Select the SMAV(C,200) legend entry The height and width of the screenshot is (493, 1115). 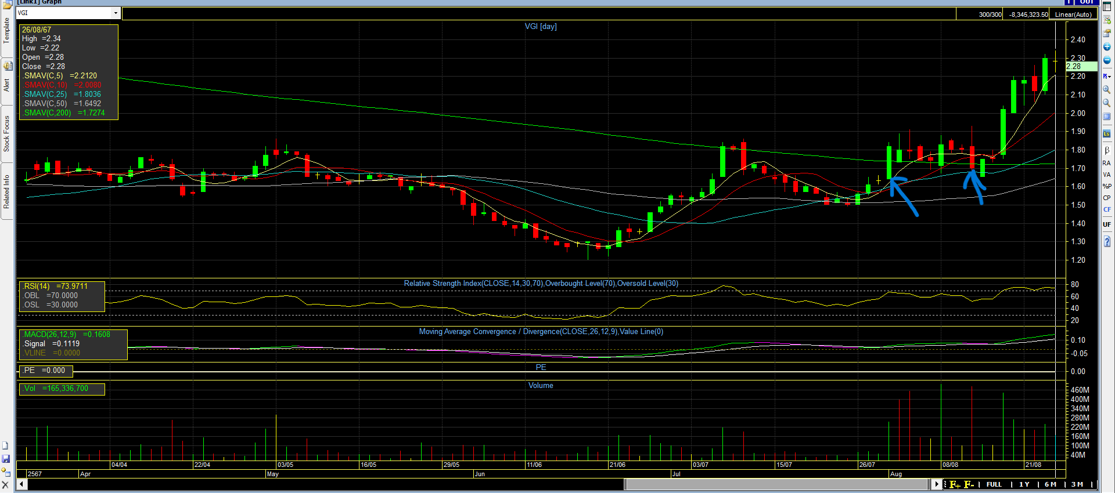tap(64, 113)
